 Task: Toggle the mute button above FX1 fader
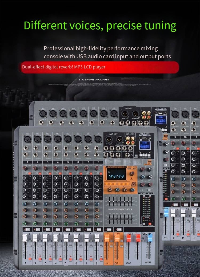pos(109,230)
